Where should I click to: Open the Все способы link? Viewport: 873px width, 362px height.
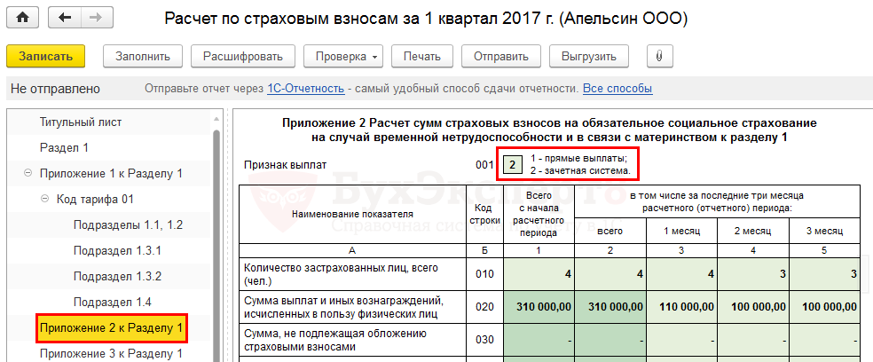click(617, 89)
